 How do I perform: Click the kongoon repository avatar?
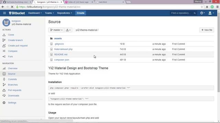(6, 23)
